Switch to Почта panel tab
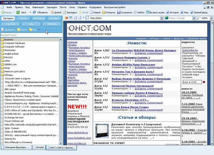Screen dimensions: 214x155 click(x=23, y=18)
